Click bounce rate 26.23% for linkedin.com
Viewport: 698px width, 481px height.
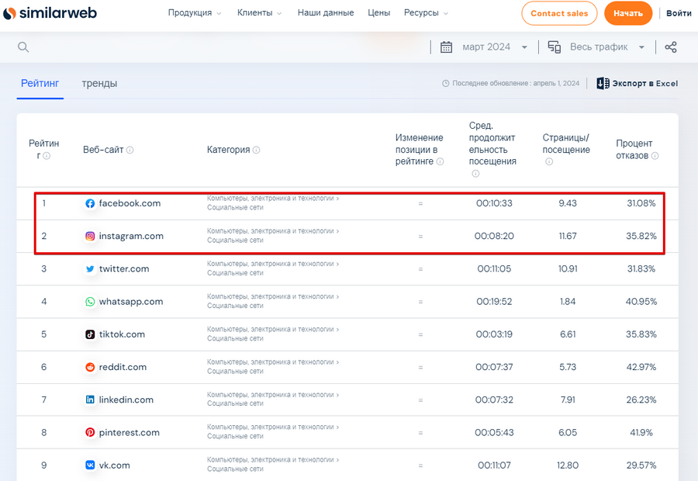[x=641, y=400]
